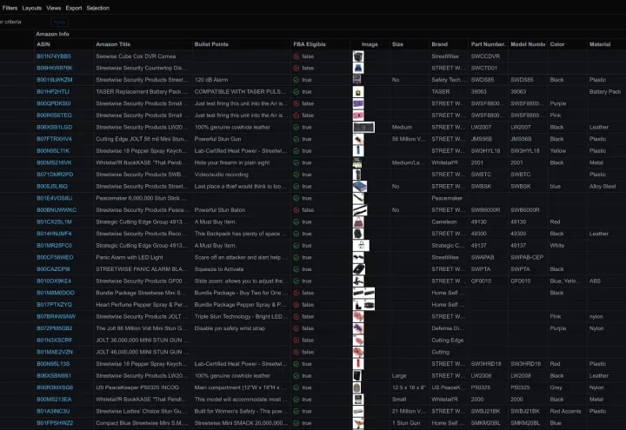Open product thumbnail for LW2007 cowhide leather row
This screenshot has width=626, height=430.
tap(363, 127)
